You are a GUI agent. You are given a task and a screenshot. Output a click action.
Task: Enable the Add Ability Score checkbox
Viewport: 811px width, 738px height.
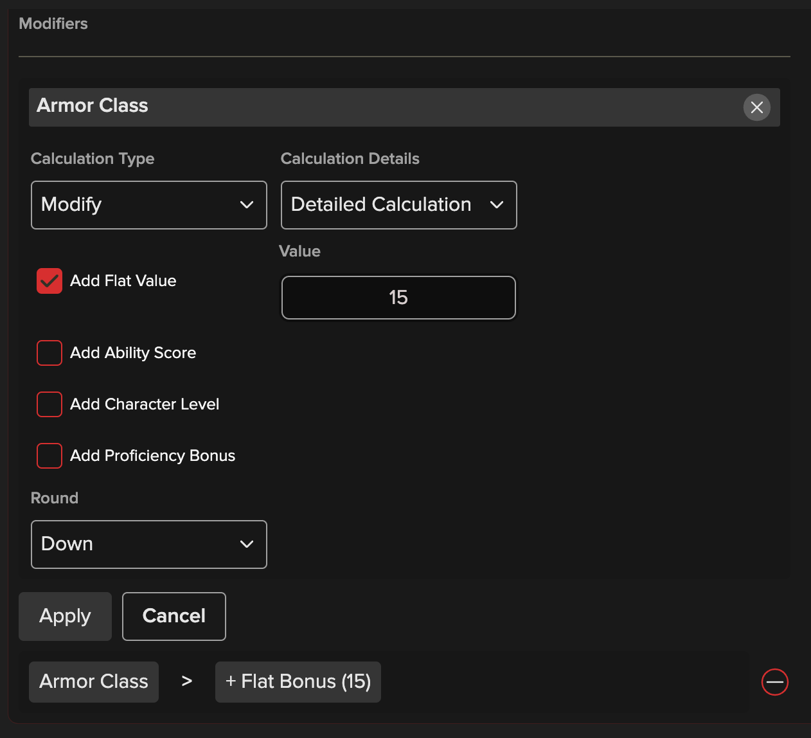click(49, 353)
